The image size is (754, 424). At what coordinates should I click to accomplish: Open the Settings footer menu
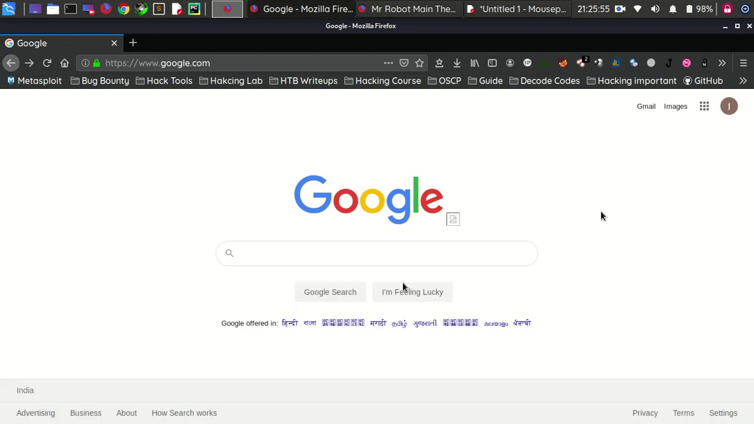coord(723,413)
